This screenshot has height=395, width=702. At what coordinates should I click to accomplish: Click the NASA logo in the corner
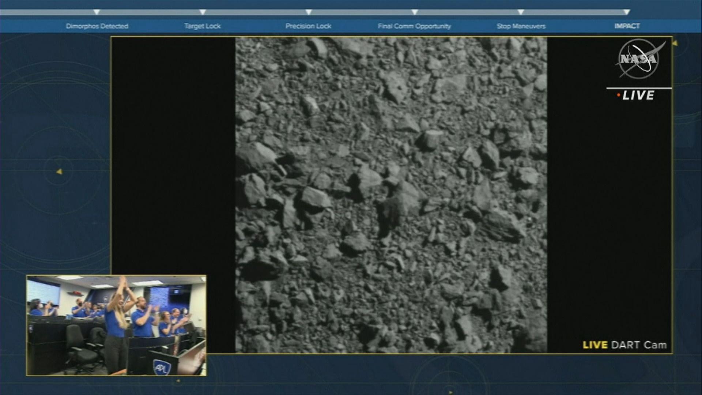tap(639, 59)
